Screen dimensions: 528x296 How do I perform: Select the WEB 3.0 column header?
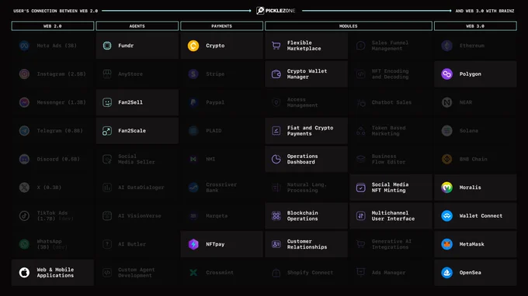coord(475,26)
